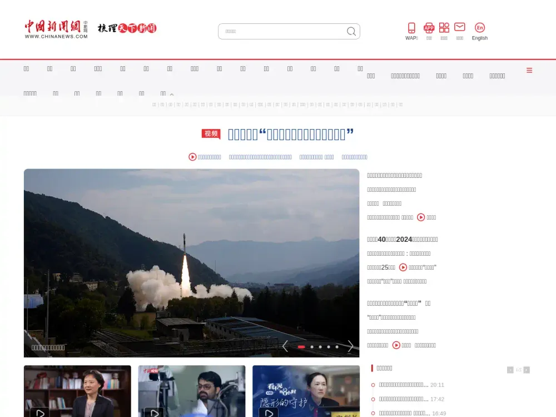Open the main headline link above the carousel
The image size is (556, 417).
(x=290, y=133)
